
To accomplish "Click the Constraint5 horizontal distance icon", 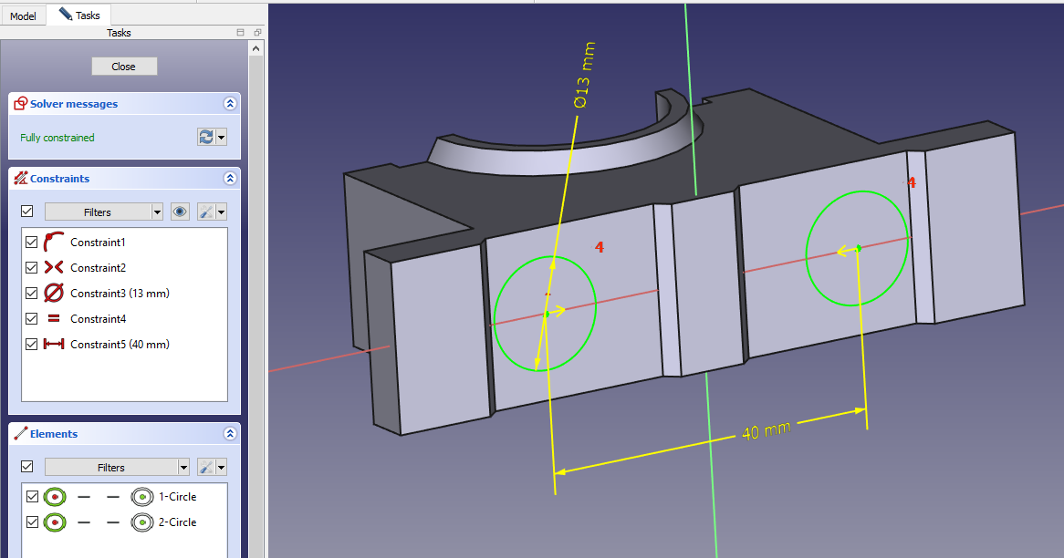I will pos(54,345).
